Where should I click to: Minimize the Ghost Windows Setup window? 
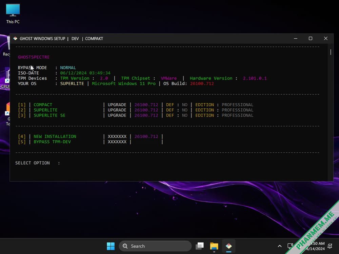click(x=296, y=39)
